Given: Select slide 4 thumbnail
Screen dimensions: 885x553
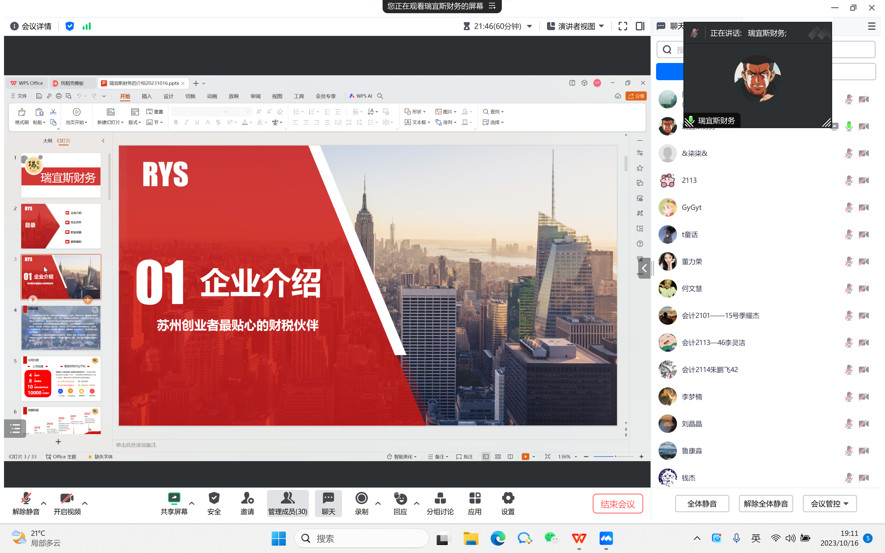Looking at the screenshot, I should click(61, 328).
